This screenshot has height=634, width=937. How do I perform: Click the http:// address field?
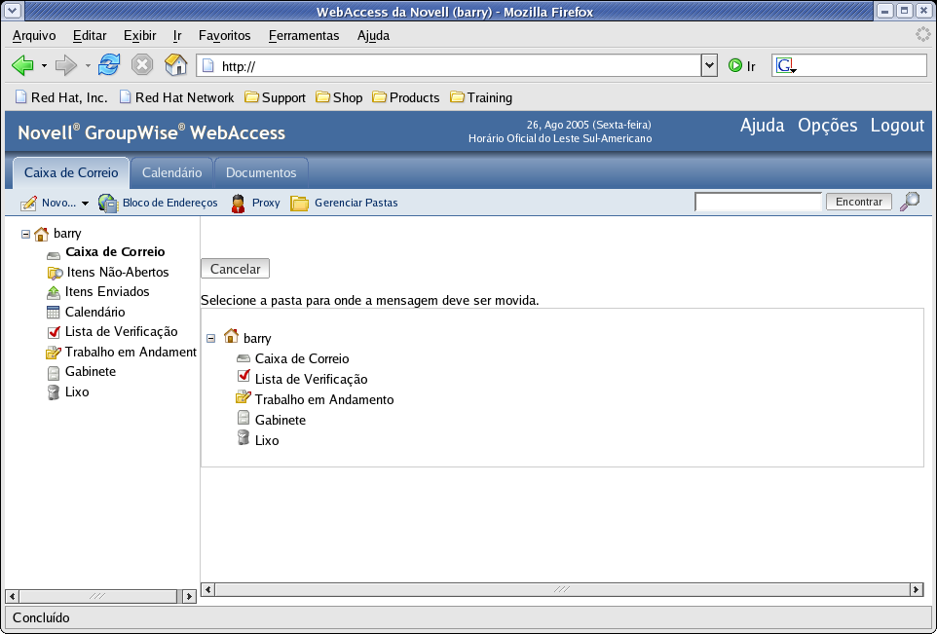(x=449, y=65)
